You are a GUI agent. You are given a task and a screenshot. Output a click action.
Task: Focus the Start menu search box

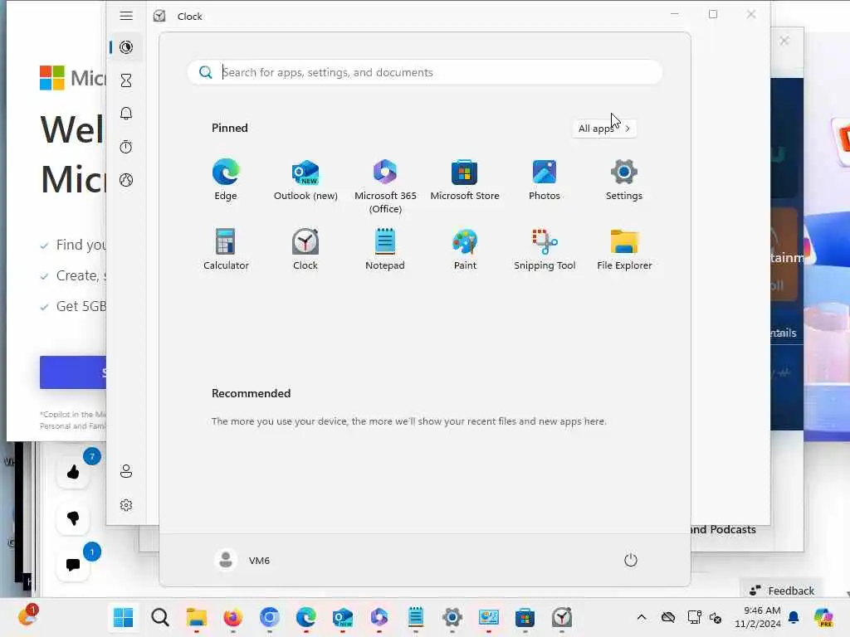[x=424, y=72]
